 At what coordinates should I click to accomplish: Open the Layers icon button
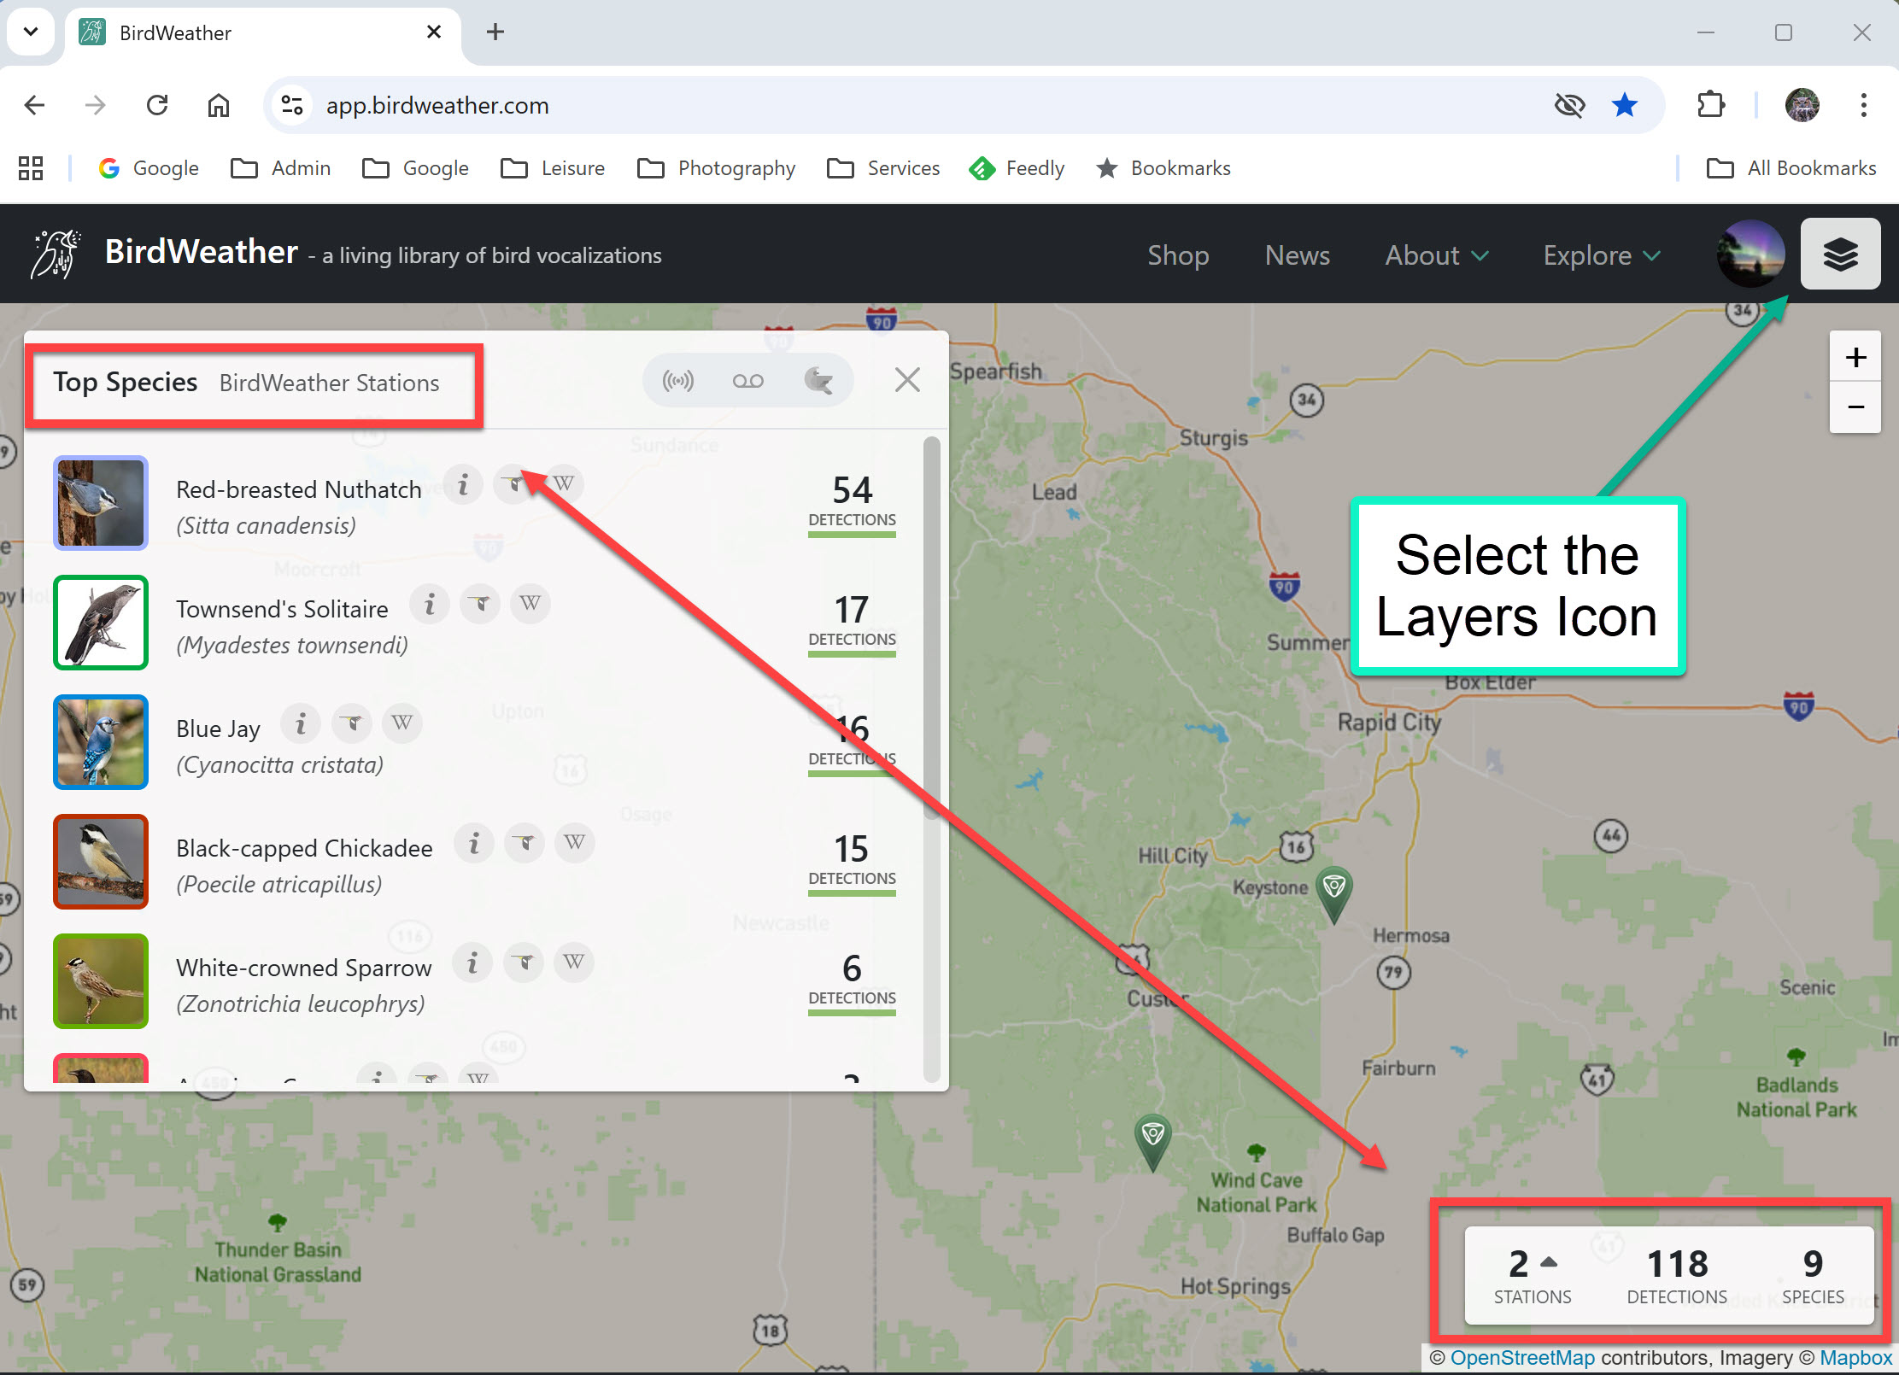pyautogui.click(x=1839, y=255)
